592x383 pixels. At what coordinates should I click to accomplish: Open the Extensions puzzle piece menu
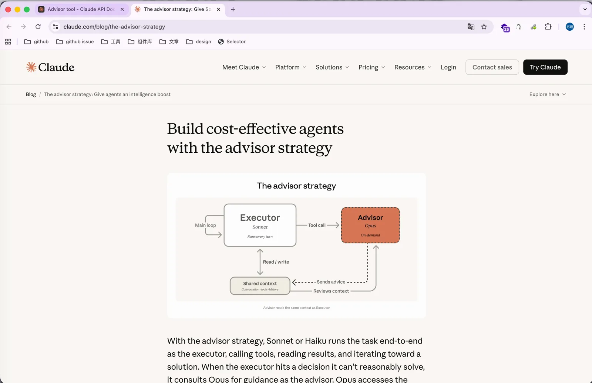[x=548, y=27]
